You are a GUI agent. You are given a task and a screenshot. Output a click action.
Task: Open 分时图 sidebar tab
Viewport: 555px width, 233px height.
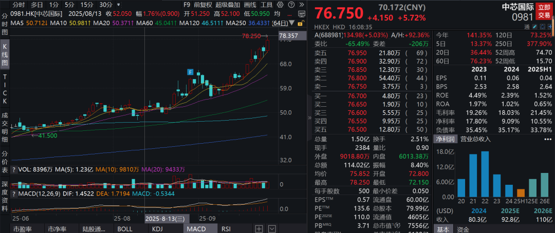pyautogui.click(x=5, y=24)
